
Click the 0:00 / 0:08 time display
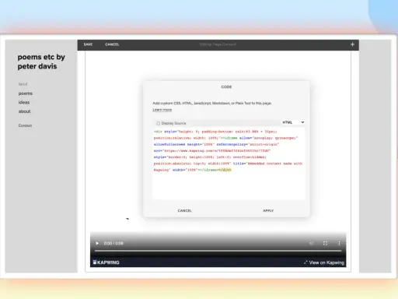point(113,243)
